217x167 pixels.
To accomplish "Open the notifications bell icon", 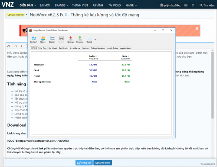I will coord(193,5).
